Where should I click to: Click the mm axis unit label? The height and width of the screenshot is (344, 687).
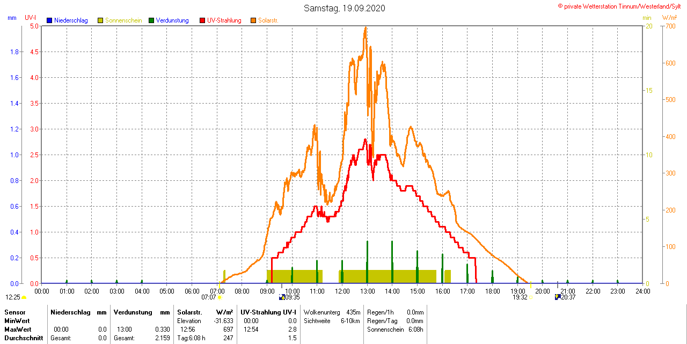(12, 18)
